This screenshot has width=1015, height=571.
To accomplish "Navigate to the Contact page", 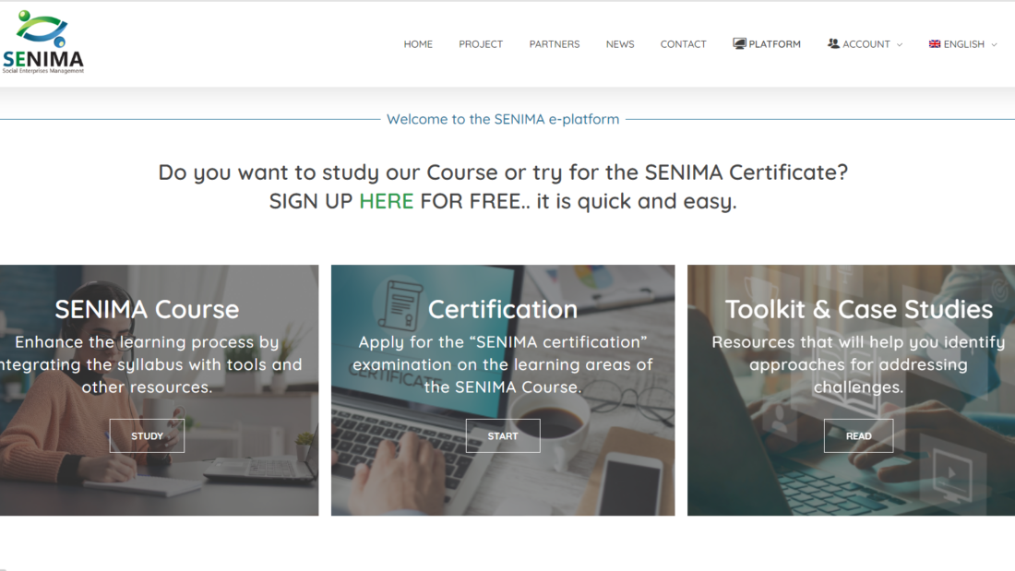I will [x=683, y=44].
